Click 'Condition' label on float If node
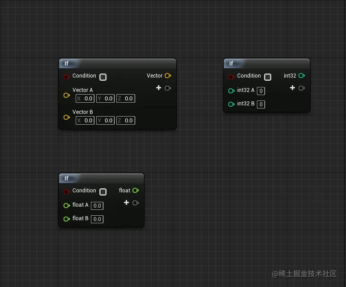The image size is (346, 287). click(84, 191)
